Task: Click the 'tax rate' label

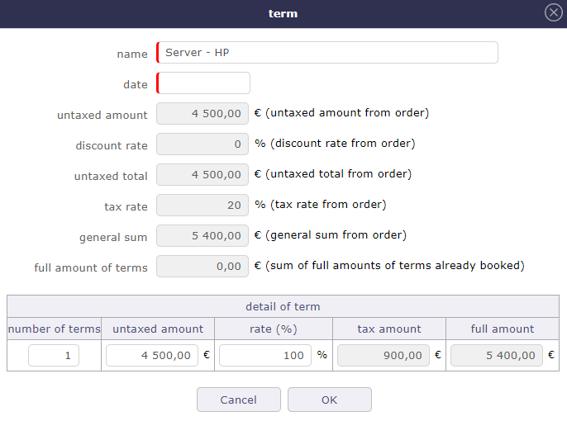Action: (126, 207)
